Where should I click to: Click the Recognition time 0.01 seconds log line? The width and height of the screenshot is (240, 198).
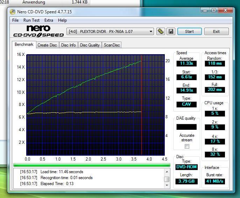tap(56, 178)
